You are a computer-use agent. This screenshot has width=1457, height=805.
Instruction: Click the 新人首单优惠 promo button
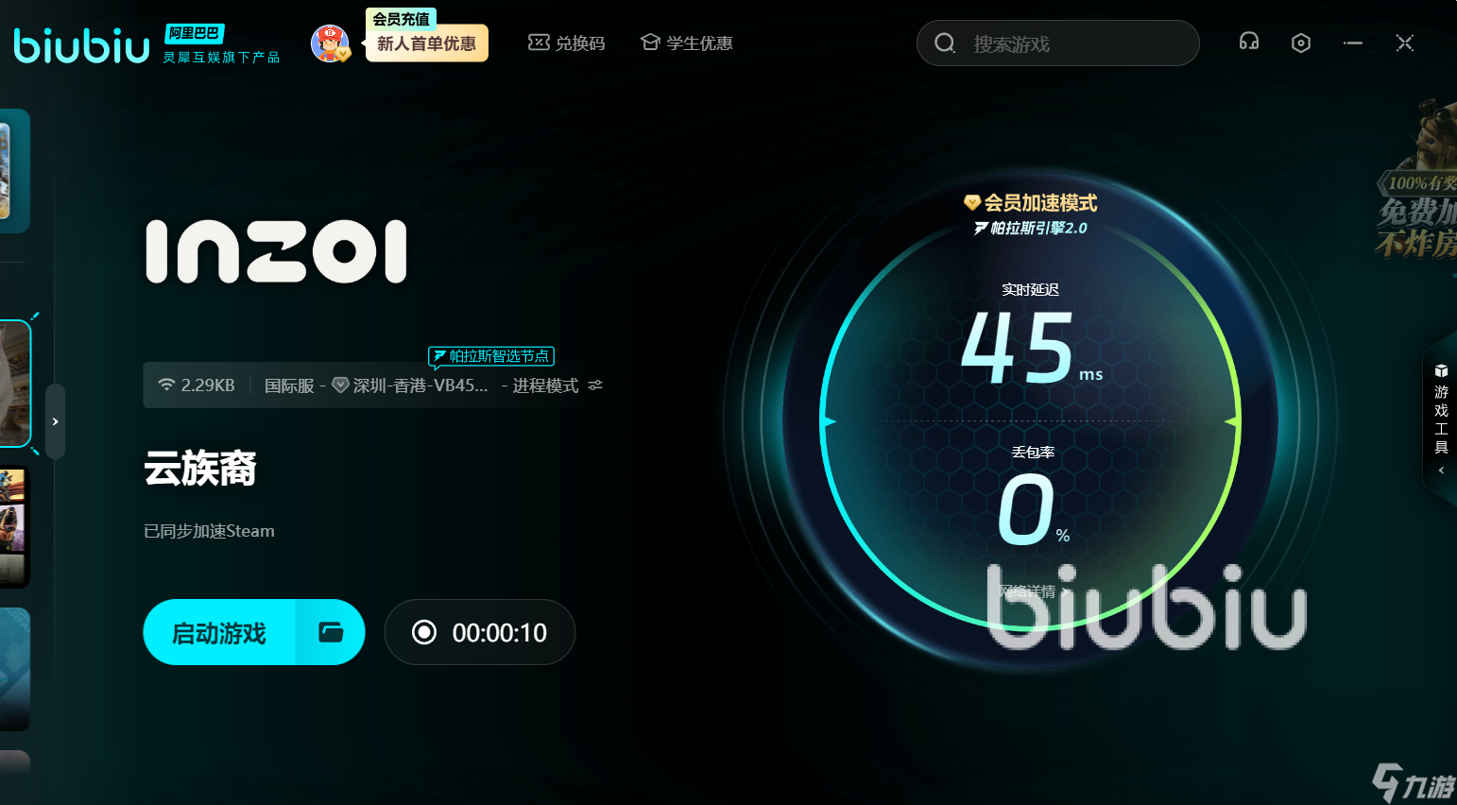(426, 43)
